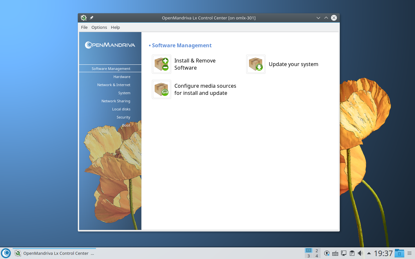Open the File menu

pos(84,27)
